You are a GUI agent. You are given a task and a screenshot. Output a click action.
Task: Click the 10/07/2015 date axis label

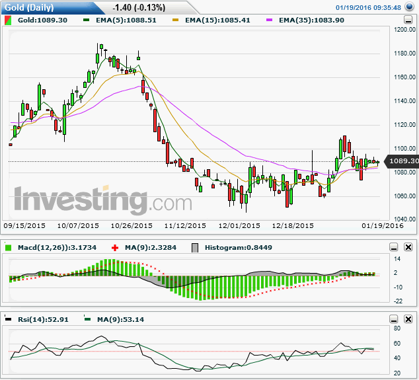(78, 226)
